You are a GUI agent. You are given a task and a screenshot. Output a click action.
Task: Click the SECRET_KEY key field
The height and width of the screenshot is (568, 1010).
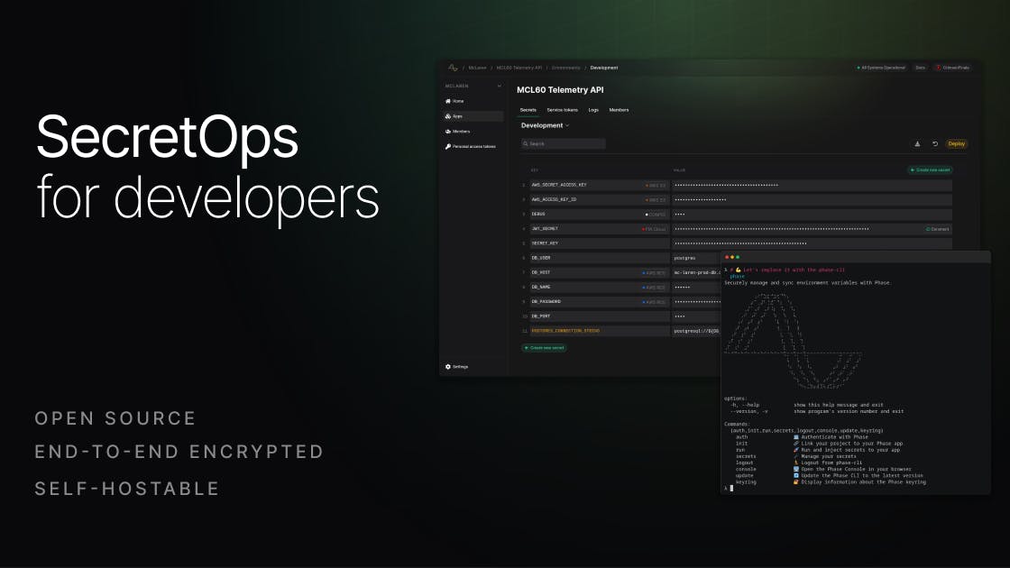pyautogui.click(x=599, y=243)
